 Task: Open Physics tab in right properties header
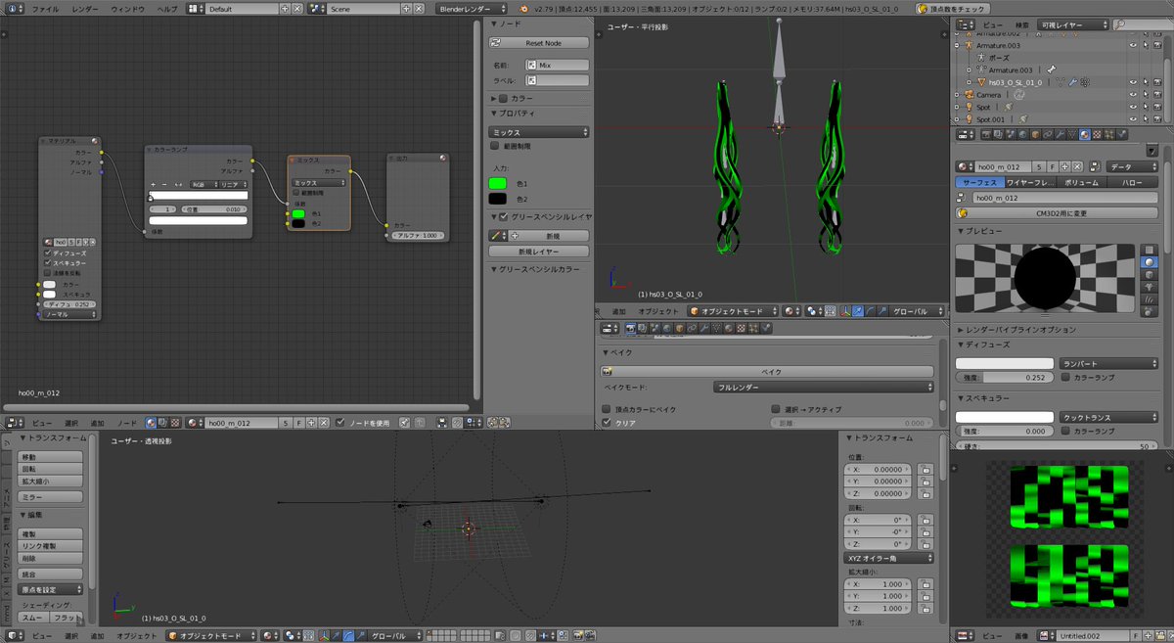(1121, 134)
